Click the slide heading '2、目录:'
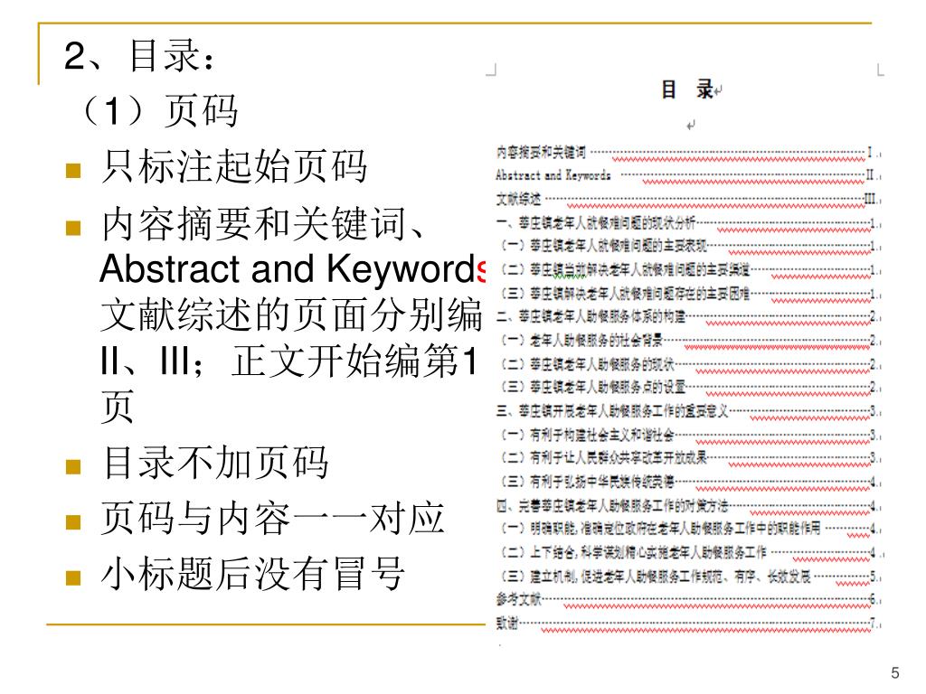This screenshot has width=926, height=694. [x=140, y=55]
